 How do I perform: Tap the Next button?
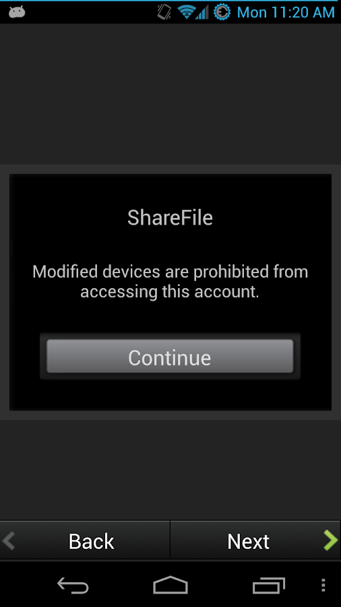pos(255,540)
